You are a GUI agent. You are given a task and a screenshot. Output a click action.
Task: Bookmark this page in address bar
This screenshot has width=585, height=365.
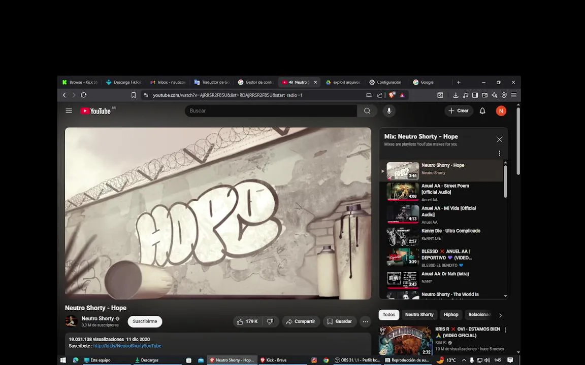pos(134,95)
